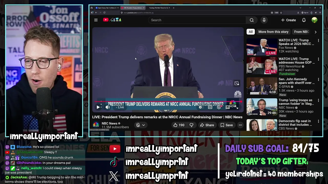Switch video to theater mode

228,107
